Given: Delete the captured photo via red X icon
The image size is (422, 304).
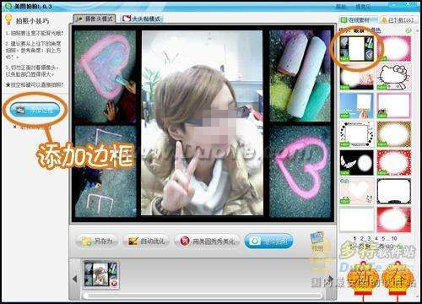Looking at the screenshot, I should 114,284.
